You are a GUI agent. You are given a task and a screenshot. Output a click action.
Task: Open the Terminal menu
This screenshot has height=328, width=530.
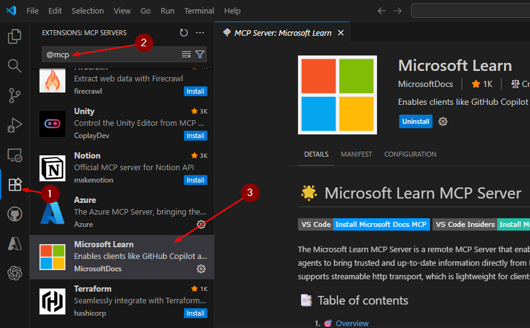pyautogui.click(x=199, y=11)
